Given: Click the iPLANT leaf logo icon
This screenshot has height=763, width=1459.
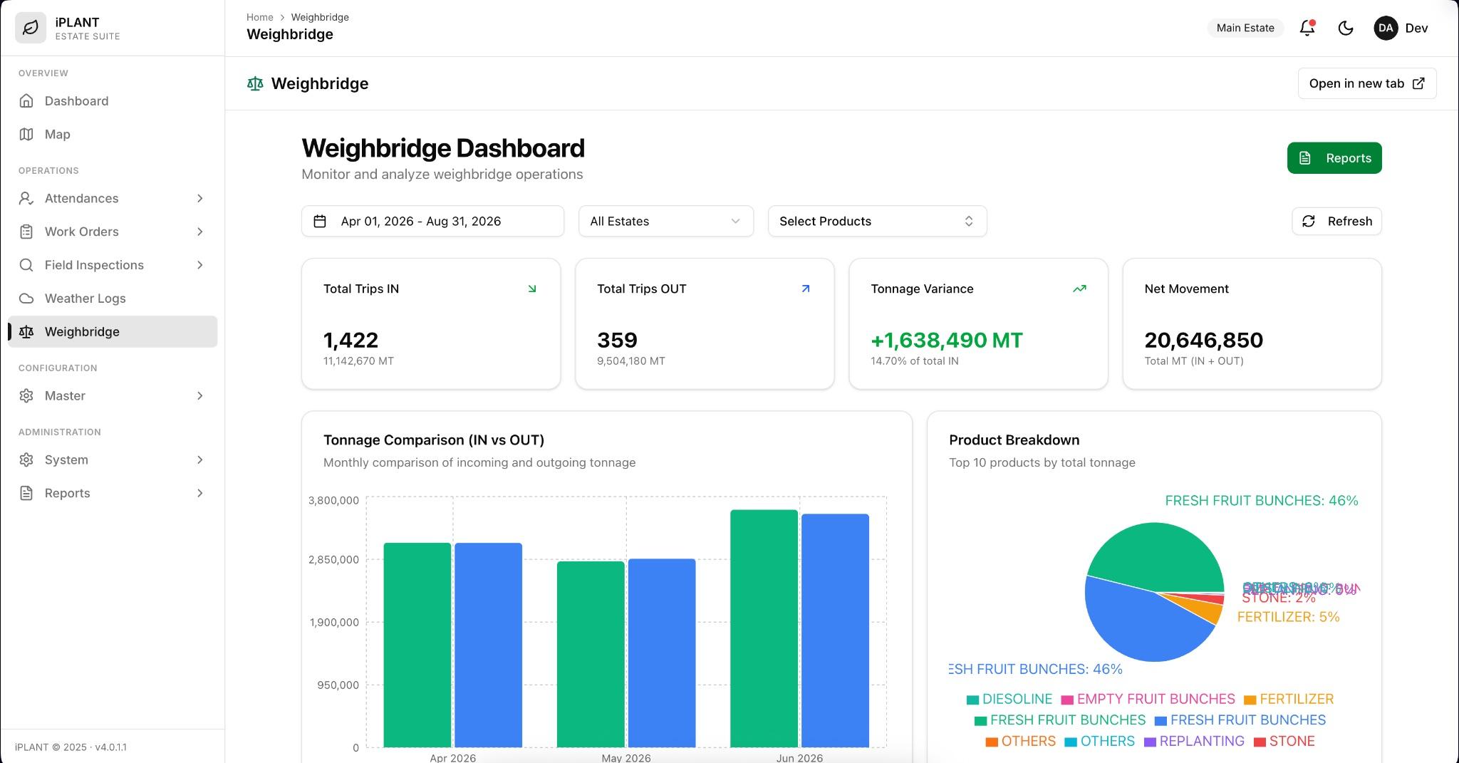Looking at the screenshot, I should (x=31, y=28).
